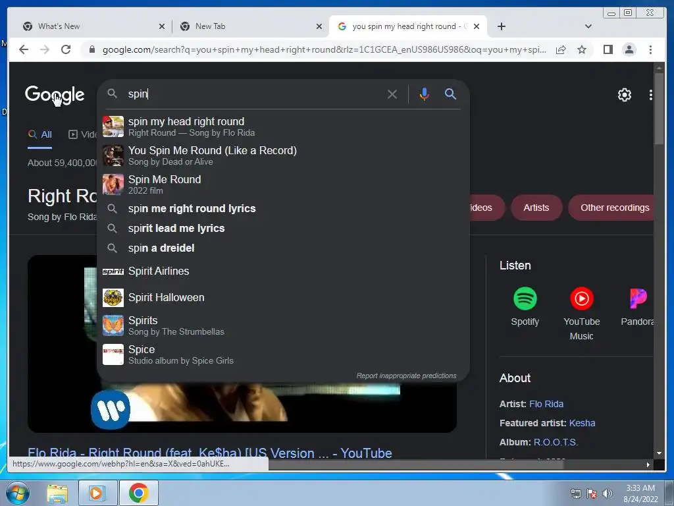Open the Kesha featured artist link
The height and width of the screenshot is (506, 674).
582,423
